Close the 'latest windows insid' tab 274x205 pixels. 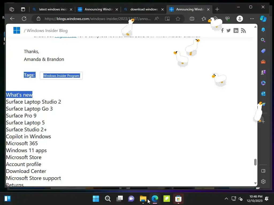71,9
